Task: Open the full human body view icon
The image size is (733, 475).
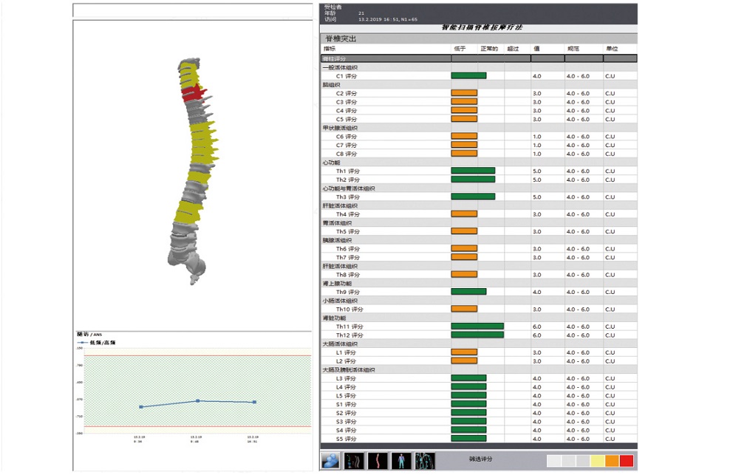Action: click(x=401, y=460)
